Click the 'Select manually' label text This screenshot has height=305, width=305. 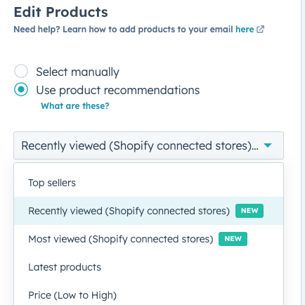click(x=77, y=72)
